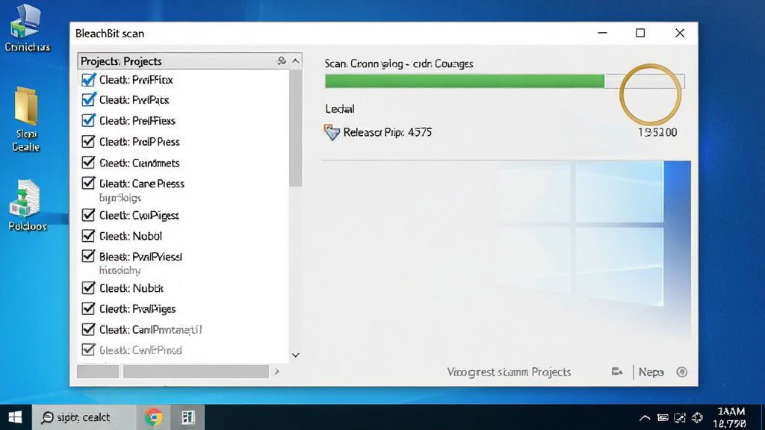Toggle the Cleatk: CvalPigest checkbox
Viewport: 765px width, 430px height.
point(88,215)
